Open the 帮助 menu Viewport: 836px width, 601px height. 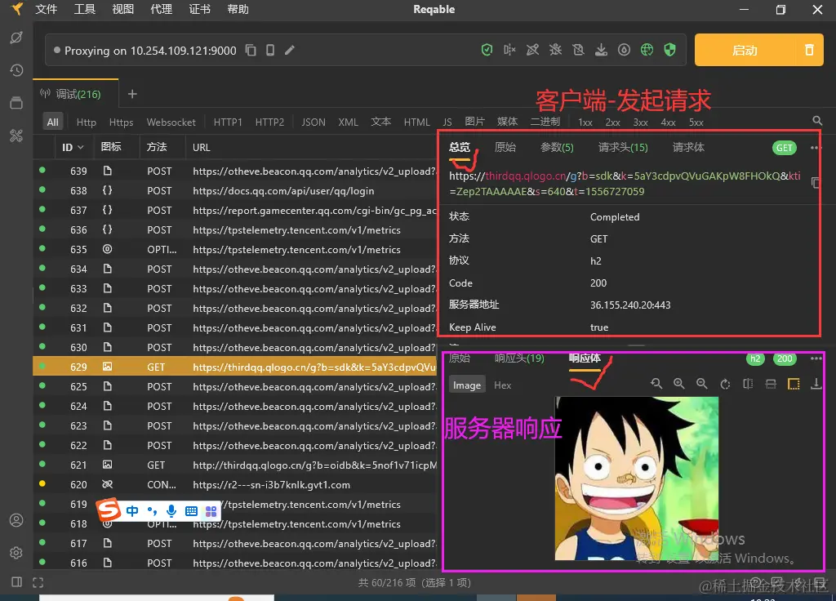(238, 9)
